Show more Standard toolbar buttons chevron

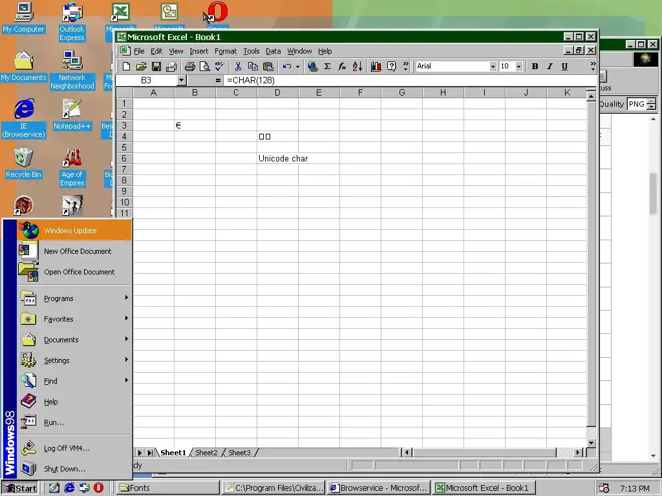tap(406, 67)
